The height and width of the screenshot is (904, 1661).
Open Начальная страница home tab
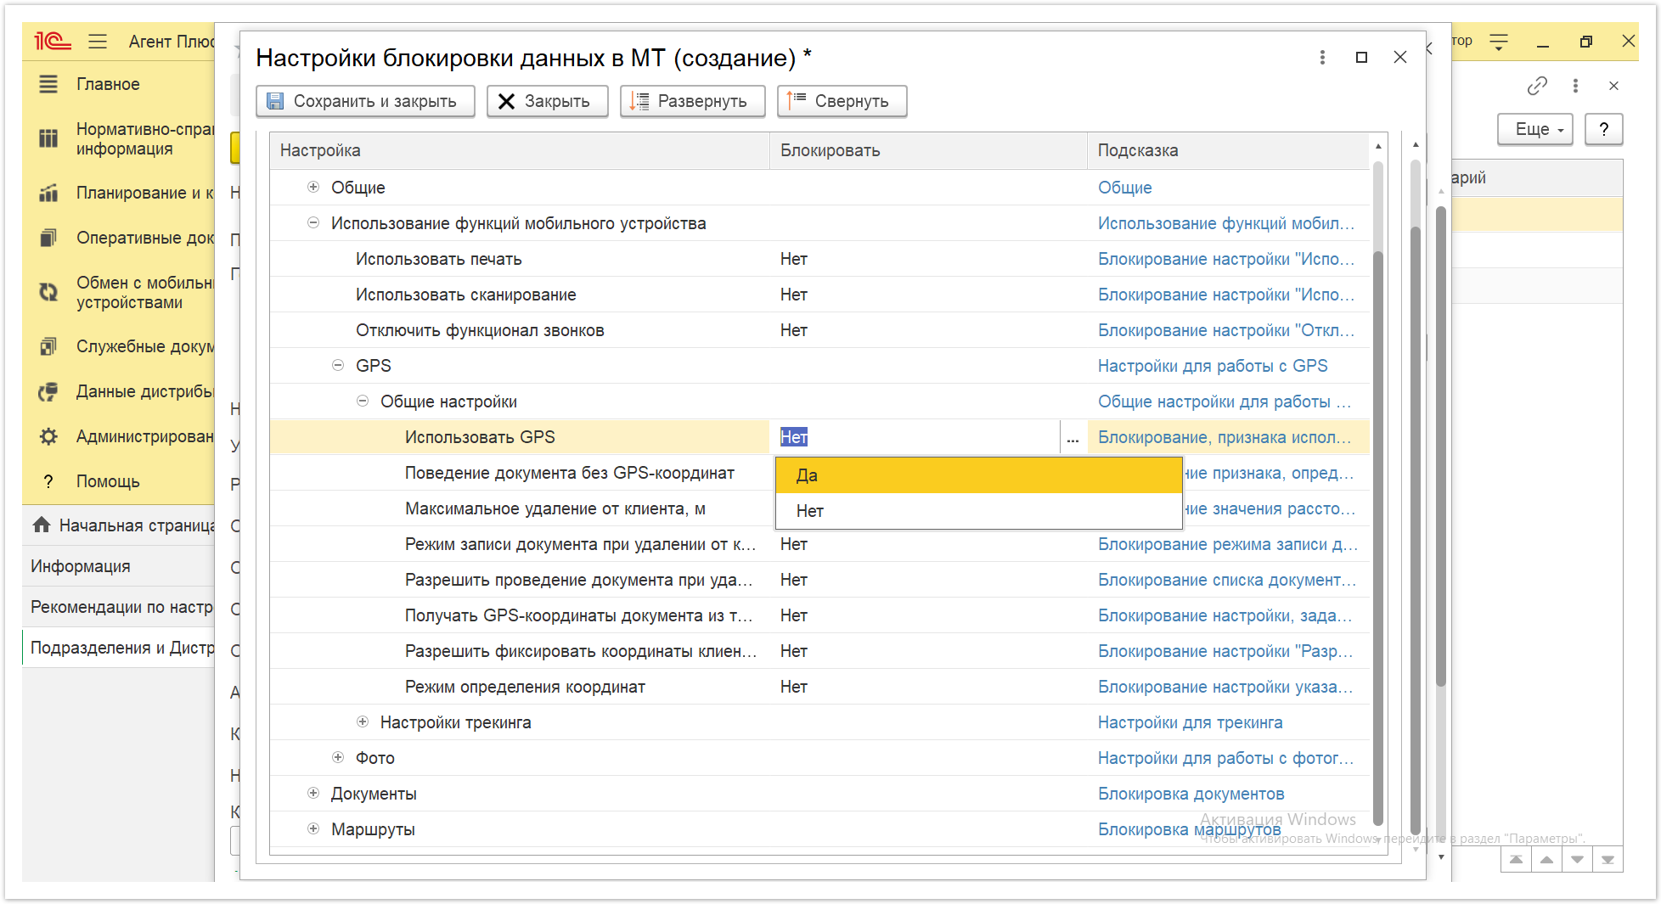pos(120,525)
